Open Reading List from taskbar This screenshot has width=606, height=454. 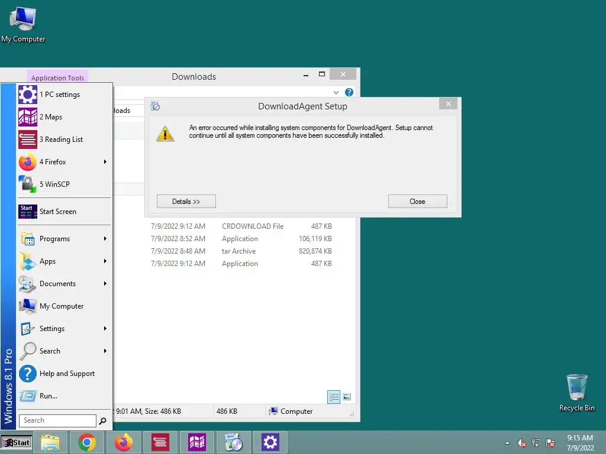160,442
